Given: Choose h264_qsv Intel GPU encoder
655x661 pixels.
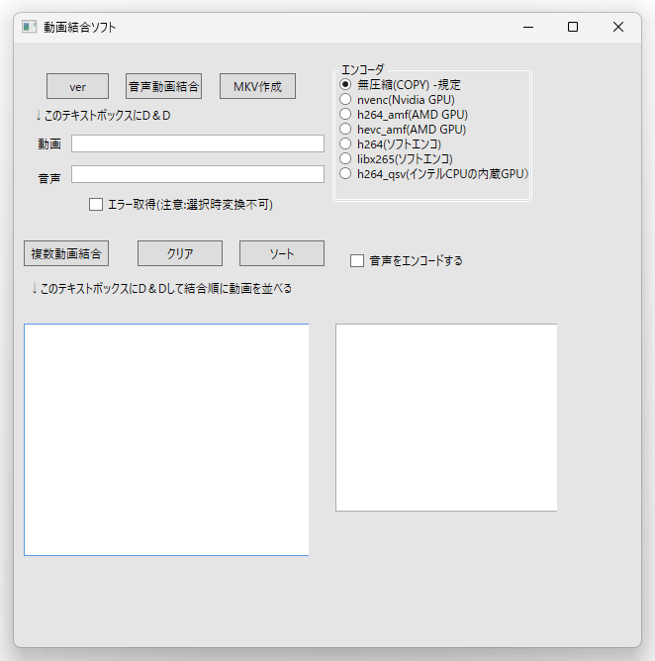Looking at the screenshot, I should tap(346, 173).
